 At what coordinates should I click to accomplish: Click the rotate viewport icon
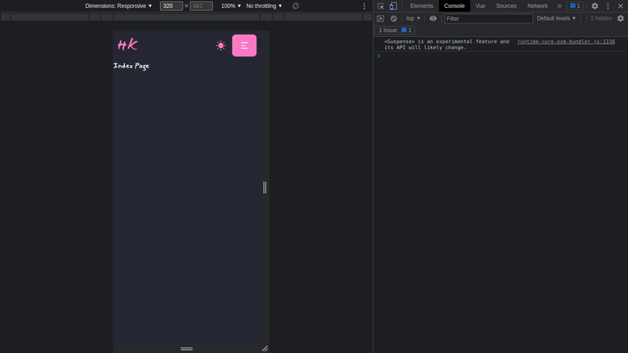(x=296, y=6)
